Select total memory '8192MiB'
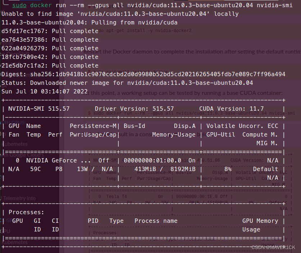301x253 pixels. click(x=183, y=169)
